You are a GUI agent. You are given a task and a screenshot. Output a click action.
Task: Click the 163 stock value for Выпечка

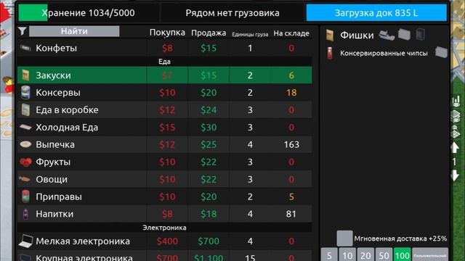(291, 145)
